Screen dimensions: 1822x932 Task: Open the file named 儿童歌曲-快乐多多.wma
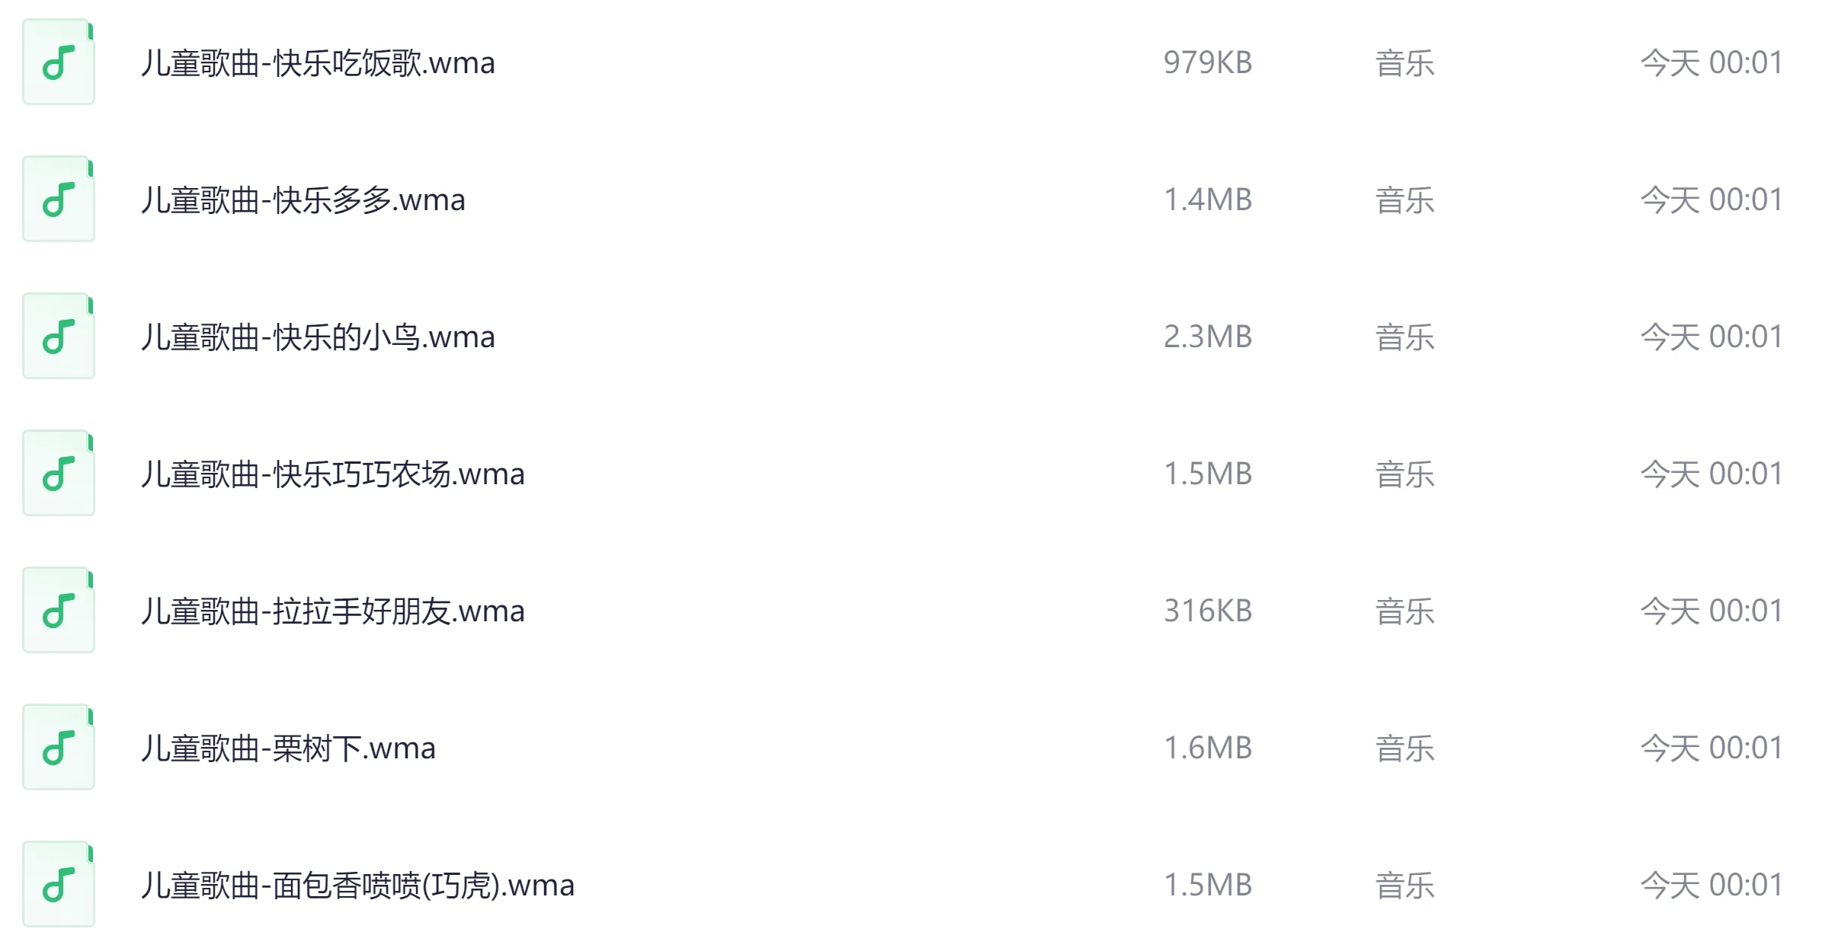point(303,200)
